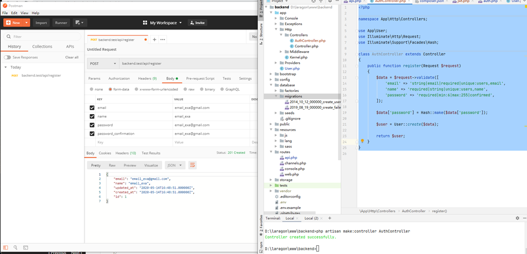
Task: Collapse the Today history group
Action: (6, 67)
